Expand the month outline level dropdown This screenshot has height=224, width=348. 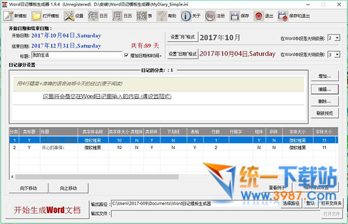(x=337, y=38)
